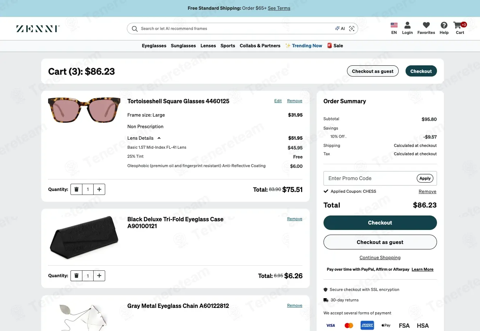Image resolution: width=480 pixels, height=331 pixels.
Task: Click the Tortoiseshell glasses product thumbnail
Action: tap(84, 110)
